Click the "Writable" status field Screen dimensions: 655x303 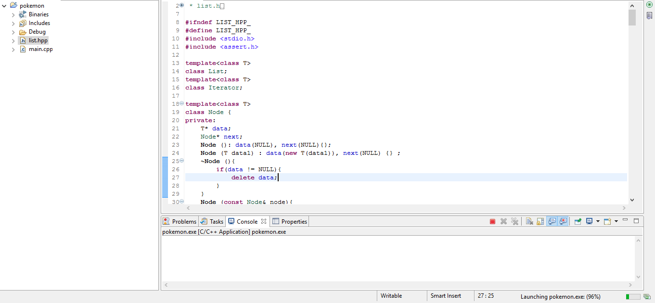point(391,296)
